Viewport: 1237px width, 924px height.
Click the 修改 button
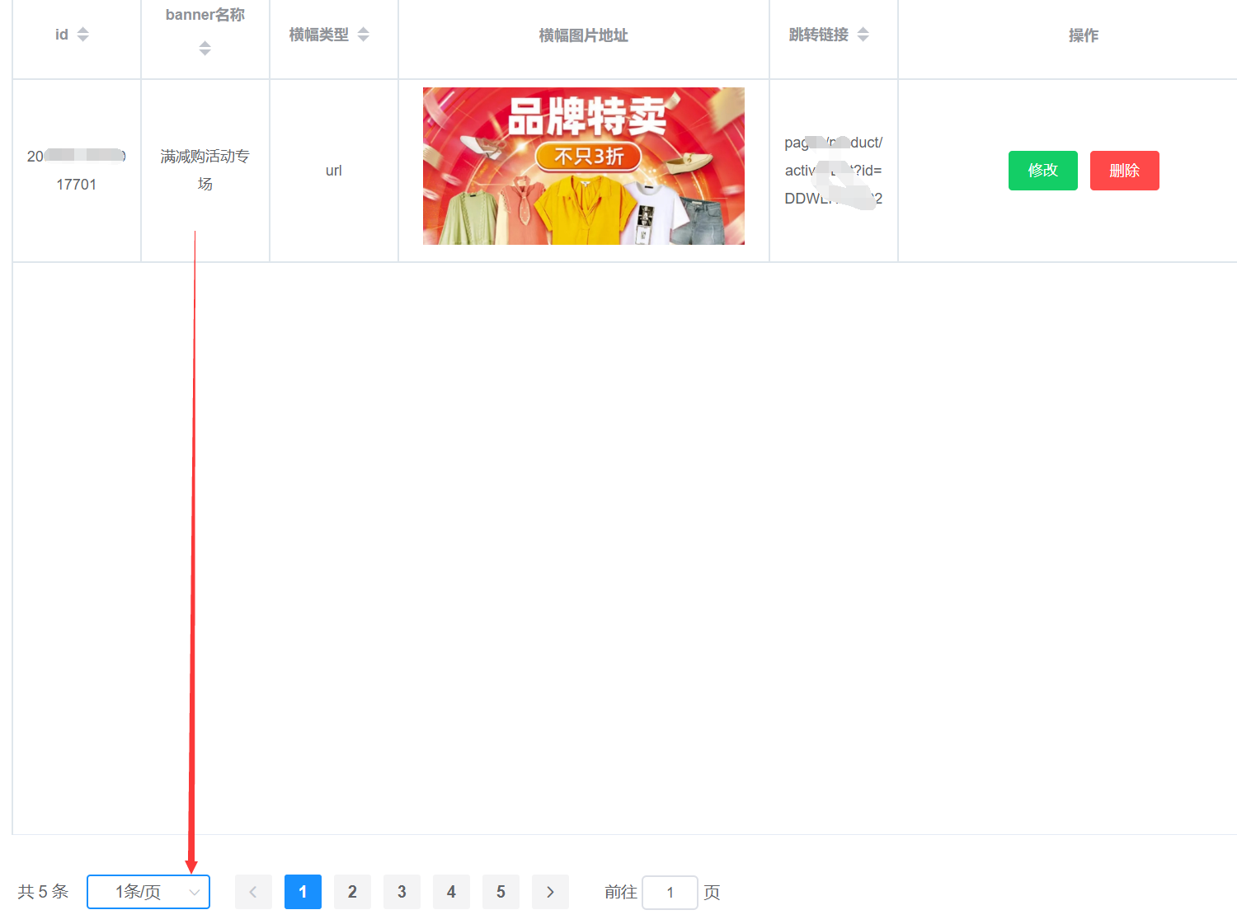(x=1042, y=171)
